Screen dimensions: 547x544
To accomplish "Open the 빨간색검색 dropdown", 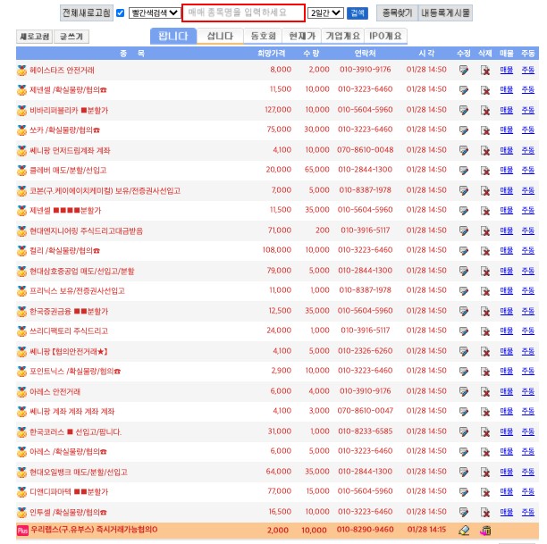I will 155,13.
